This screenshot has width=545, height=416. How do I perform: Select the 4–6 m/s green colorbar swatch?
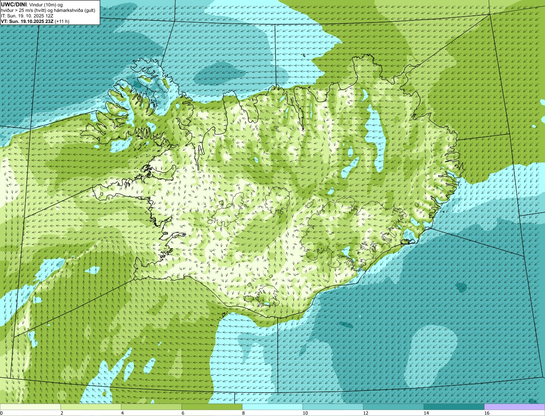152,407
